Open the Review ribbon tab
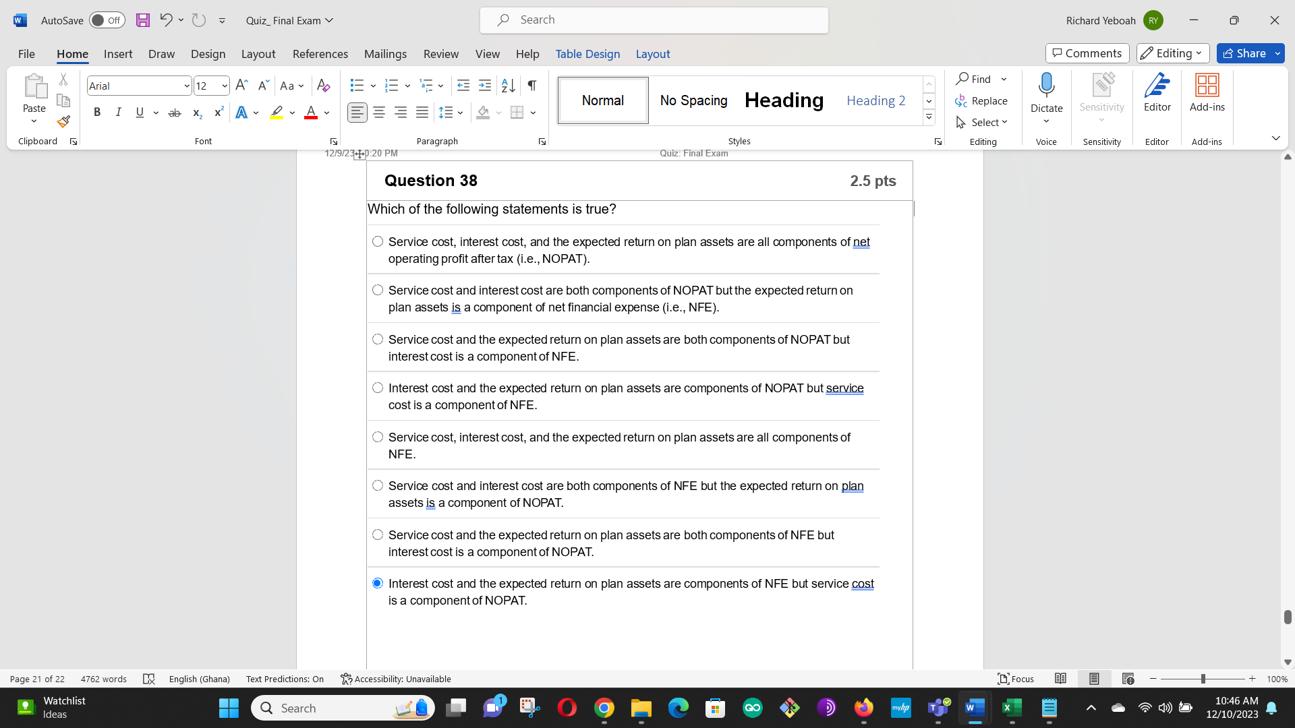 (x=441, y=54)
